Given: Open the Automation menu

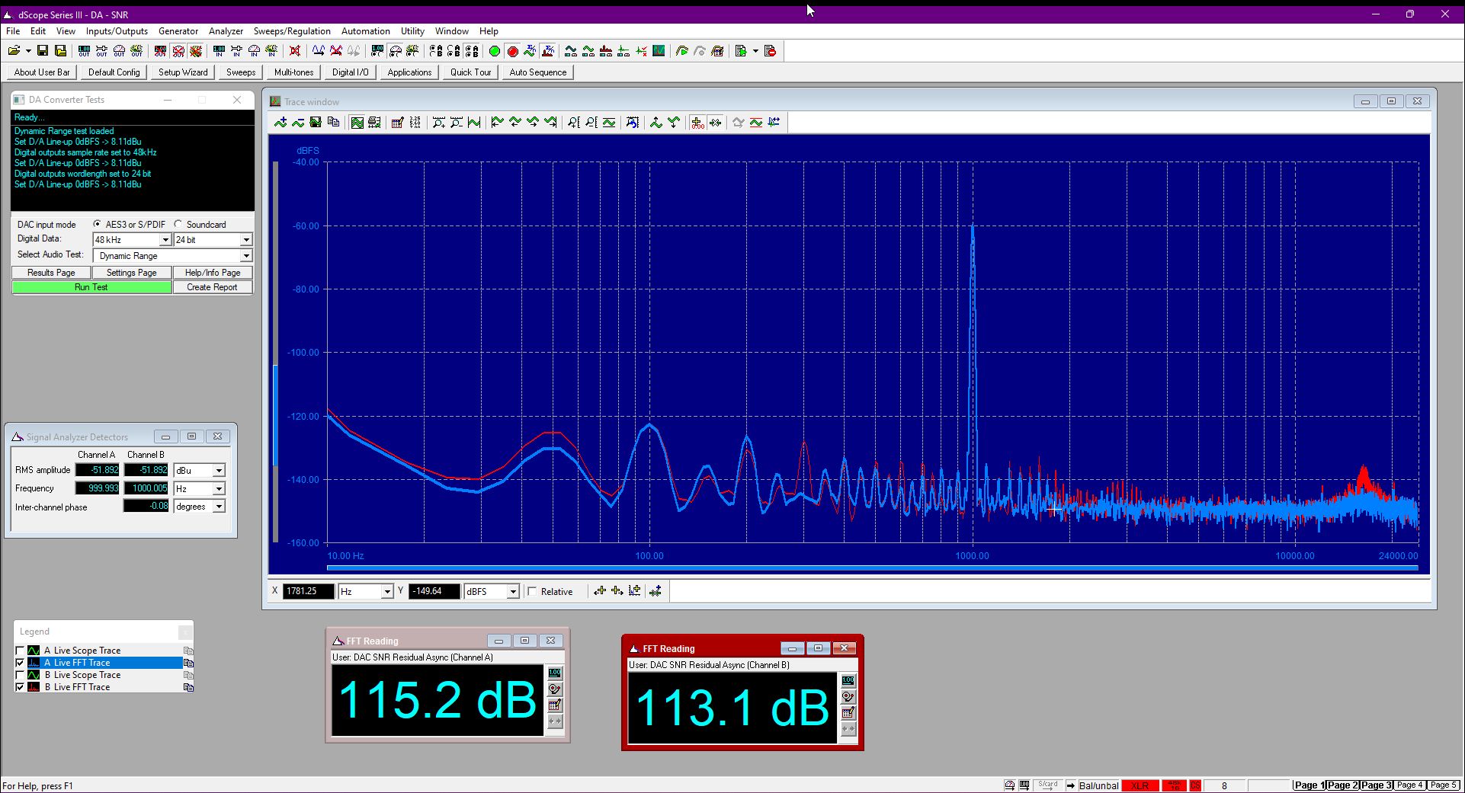Looking at the screenshot, I should coord(365,31).
